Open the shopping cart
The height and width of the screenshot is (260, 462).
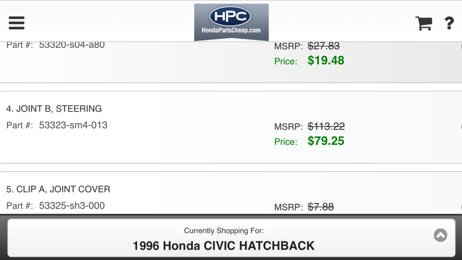point(424,23)
